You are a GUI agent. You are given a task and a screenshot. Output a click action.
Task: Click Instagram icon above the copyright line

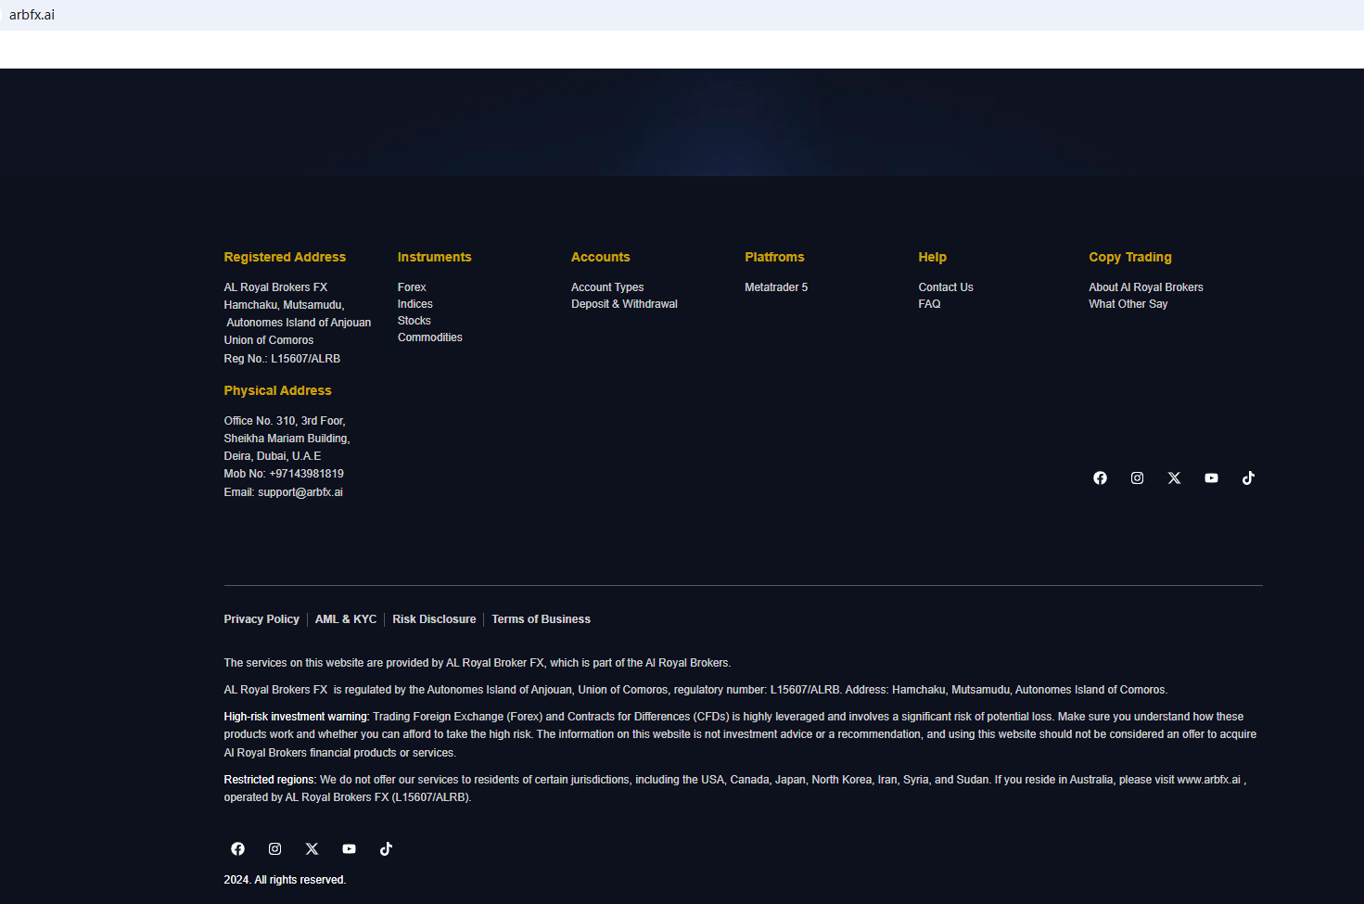pyautogui.click(x=274, y=849)
